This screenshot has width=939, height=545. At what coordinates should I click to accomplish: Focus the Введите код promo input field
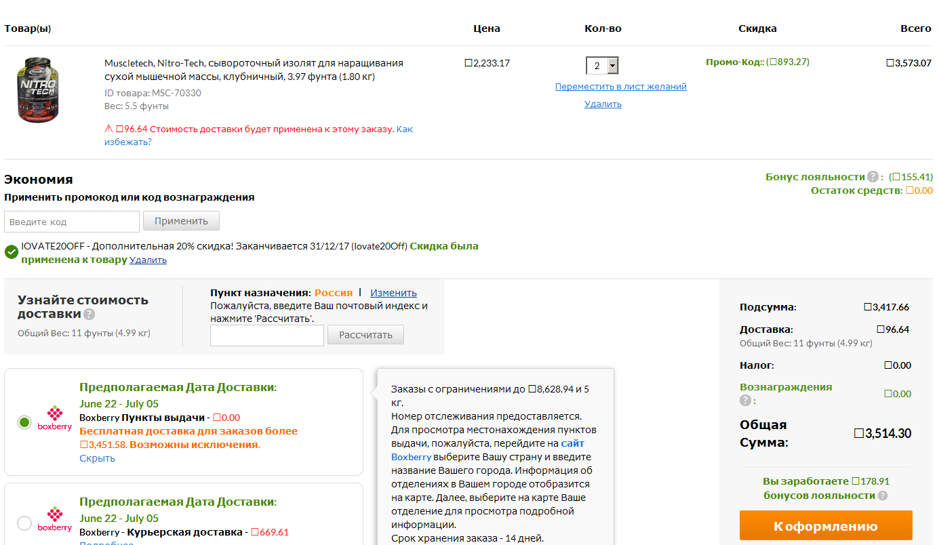pos(72,222)
